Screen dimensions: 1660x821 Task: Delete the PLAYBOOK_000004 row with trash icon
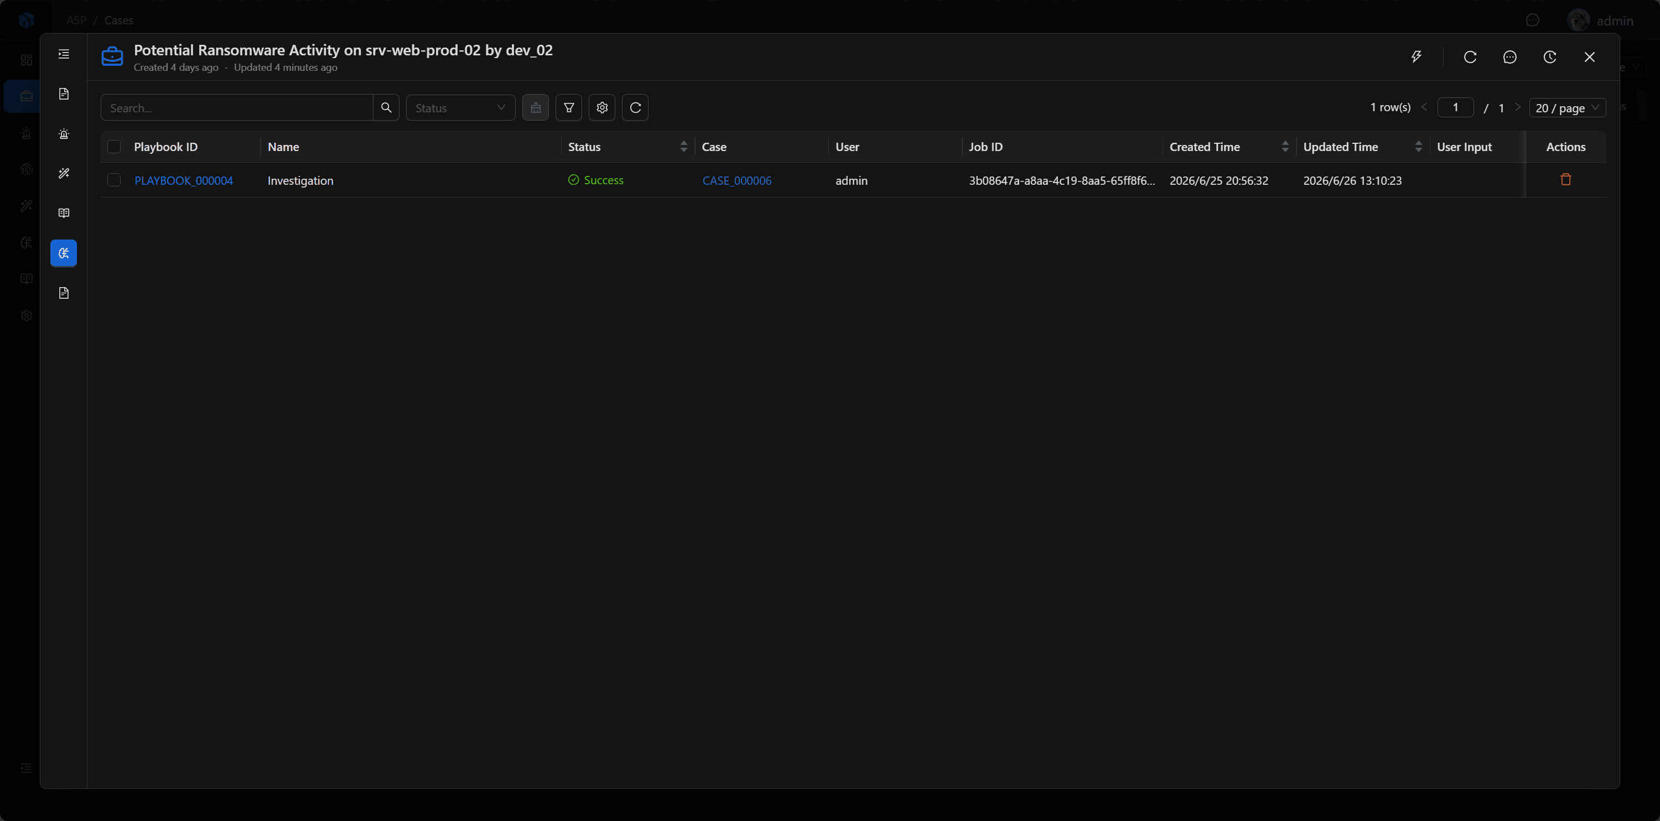point(1566,180)
